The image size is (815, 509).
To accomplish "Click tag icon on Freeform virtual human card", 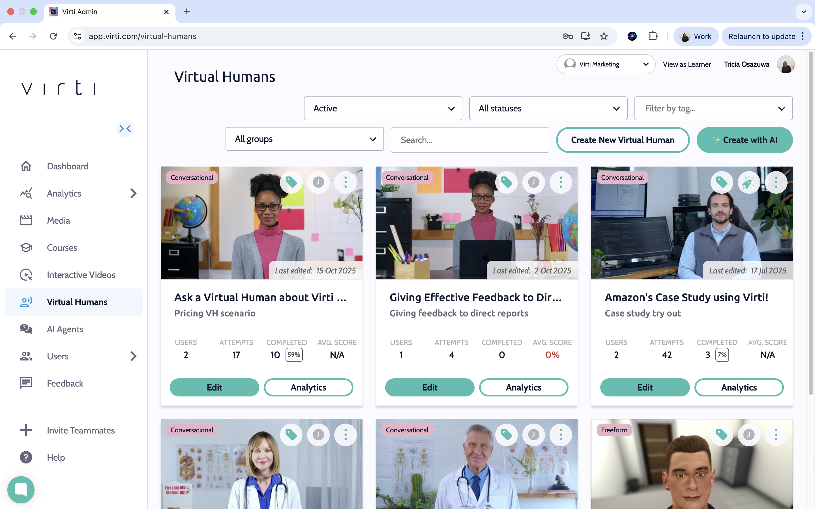I will 721,435.
